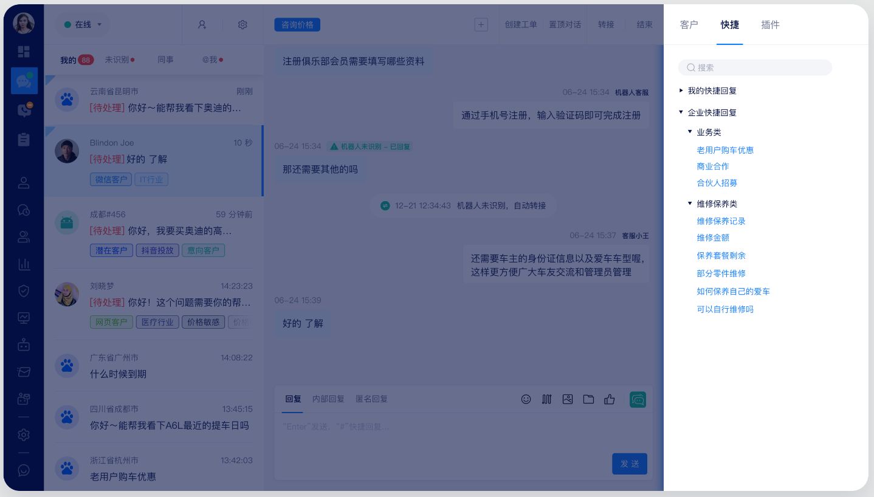Open the team members sidebar icon
Screen dimensions: 874x497
24,237
